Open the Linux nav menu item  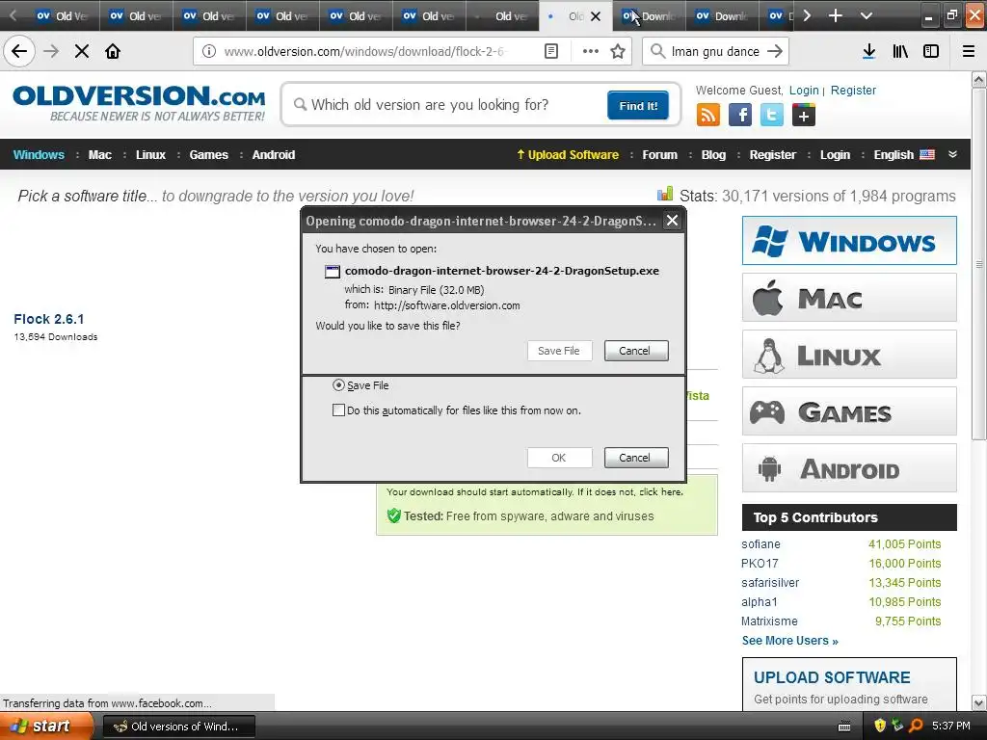tap(150, 155)
